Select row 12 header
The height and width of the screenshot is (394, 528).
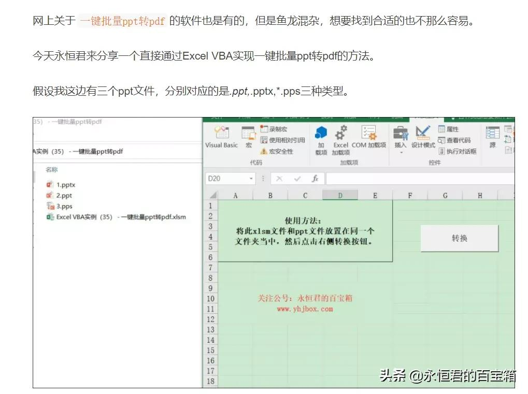click(x=211, y=319)
